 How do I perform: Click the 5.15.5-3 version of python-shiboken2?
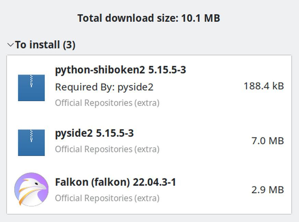(167, 70)
